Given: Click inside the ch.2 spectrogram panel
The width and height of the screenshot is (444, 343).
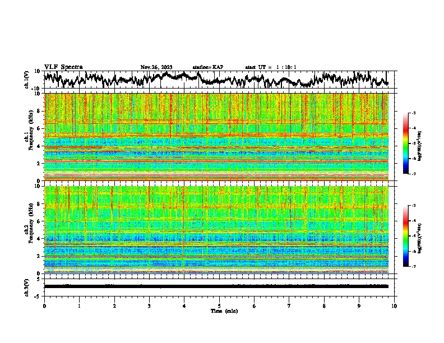Looking at the screenshot, I should (x=216, y=230).
